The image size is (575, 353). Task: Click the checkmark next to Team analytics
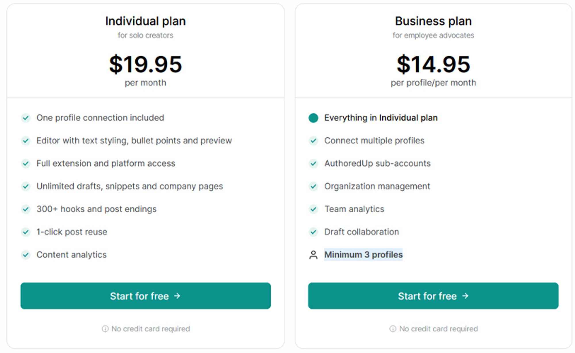[x=313, y=209]
